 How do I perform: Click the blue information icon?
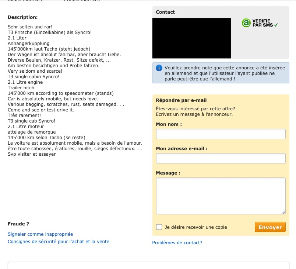159,68
